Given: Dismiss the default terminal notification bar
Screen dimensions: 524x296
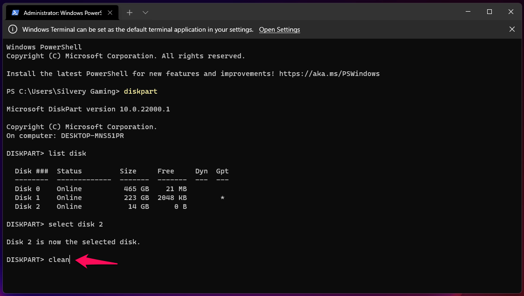Looking at the screenshot, I should click(512, 29).
